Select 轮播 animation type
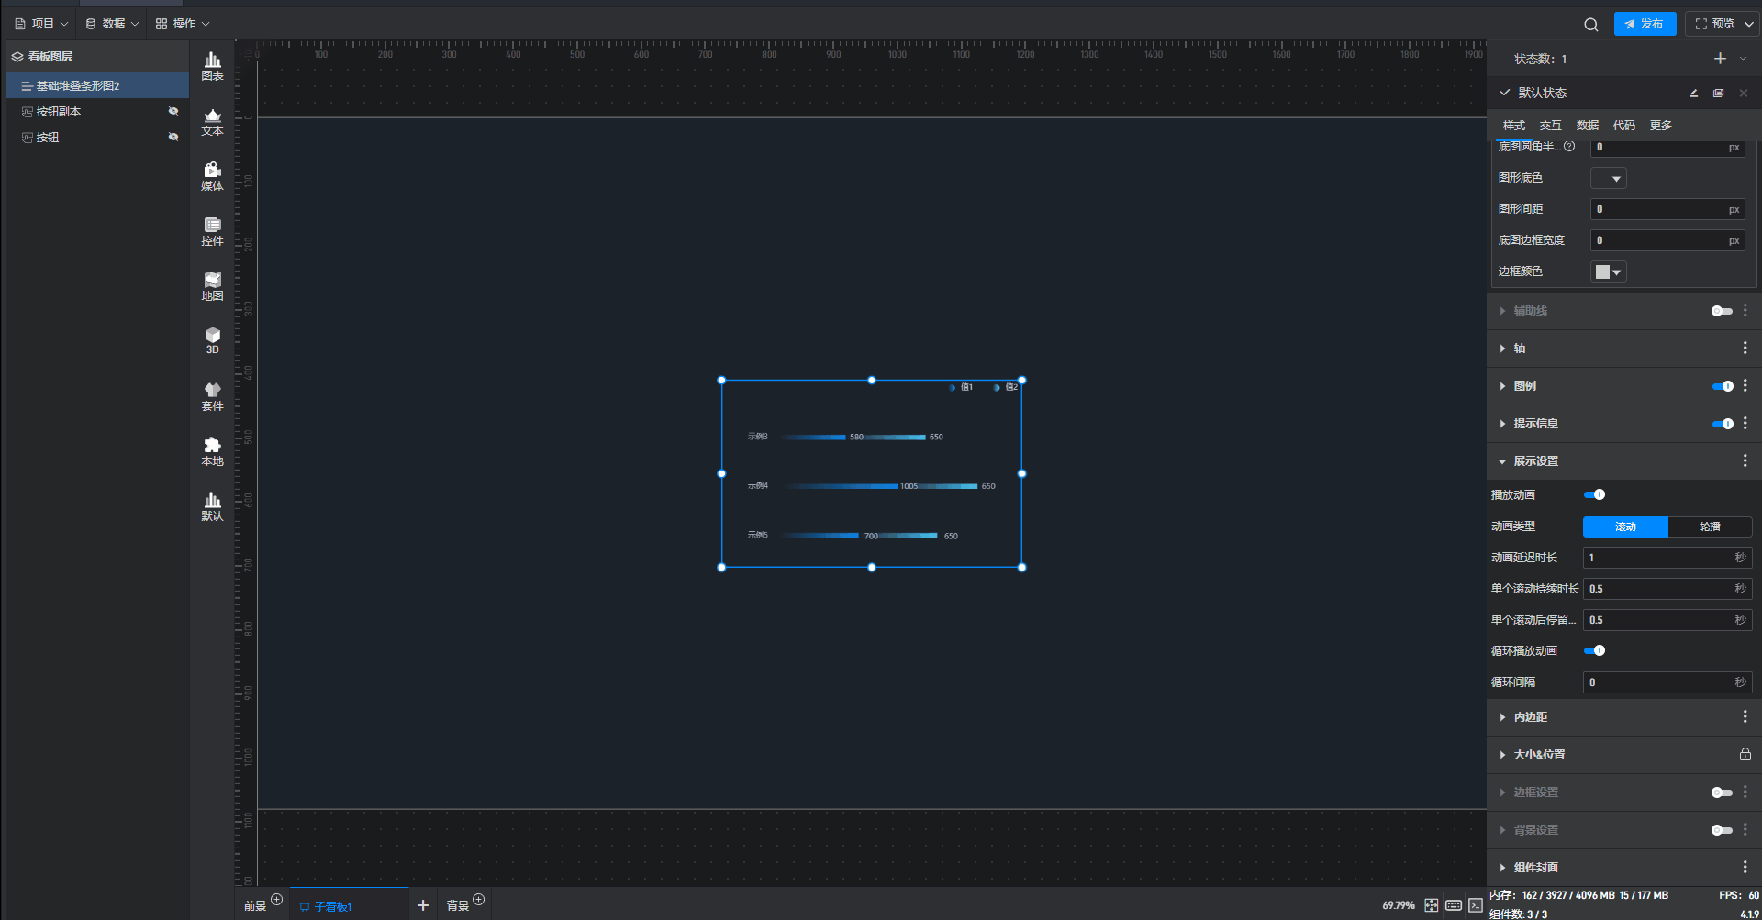 (x=1710, y=527)
